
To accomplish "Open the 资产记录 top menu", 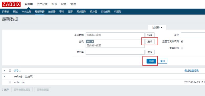I will point(42,4).
